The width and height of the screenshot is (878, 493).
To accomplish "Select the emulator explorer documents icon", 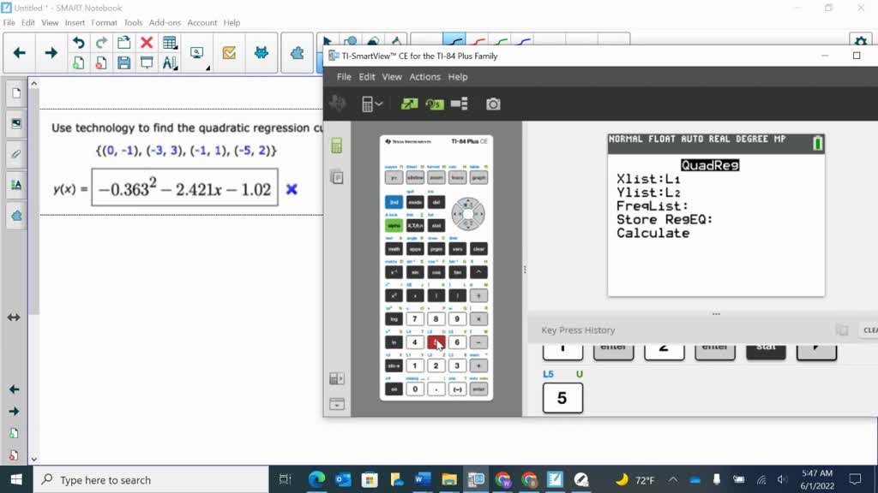I will click(336, 178).
